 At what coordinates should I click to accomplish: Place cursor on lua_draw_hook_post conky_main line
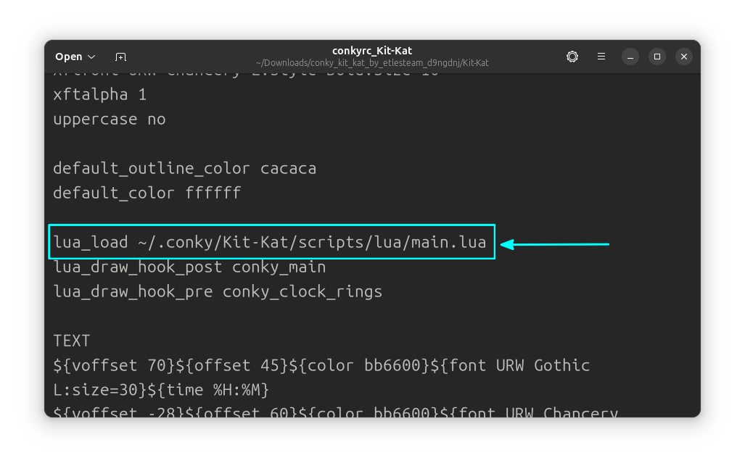pos(189,267)
